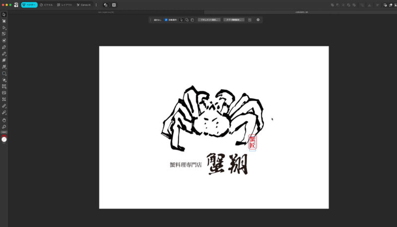The image size is (397, 227).
Task: Select the Vector Brush tool
Action: [4, 67]
